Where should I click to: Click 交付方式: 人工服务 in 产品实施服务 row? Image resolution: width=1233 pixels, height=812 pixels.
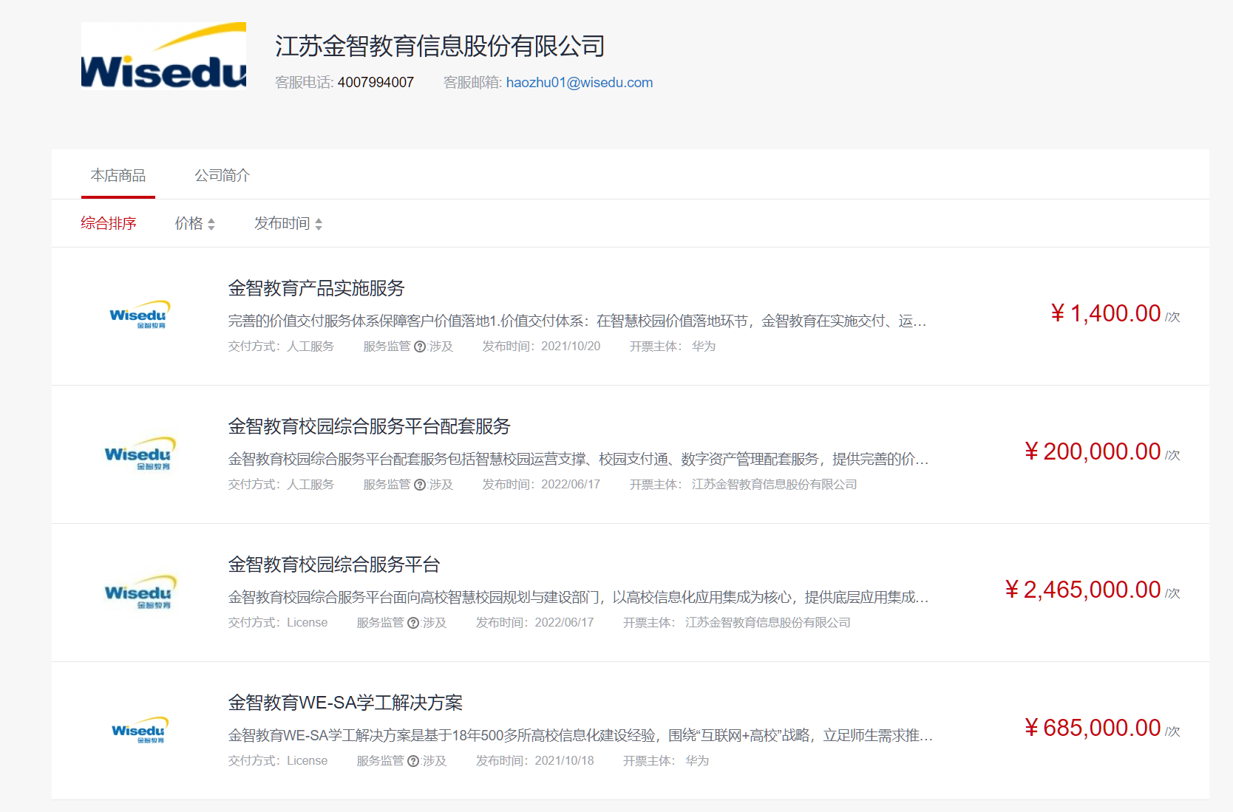tap(281, 347)
